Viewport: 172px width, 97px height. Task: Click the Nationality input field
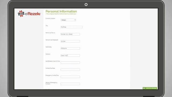pos(70,48)
